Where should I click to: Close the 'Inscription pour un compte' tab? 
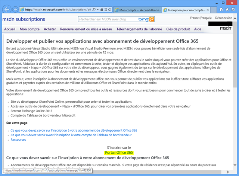tap(208, 10)
